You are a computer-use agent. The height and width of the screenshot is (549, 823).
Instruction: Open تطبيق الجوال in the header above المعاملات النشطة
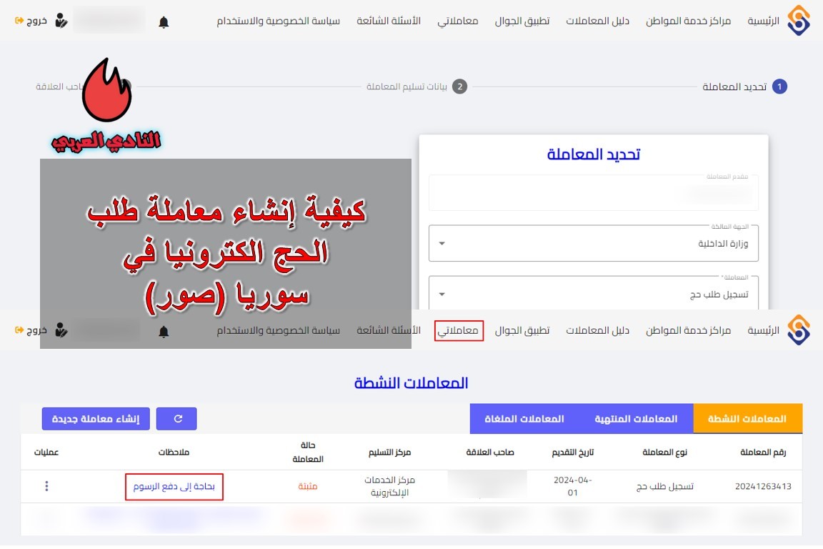pyautogui.click(x=522, y=330)
